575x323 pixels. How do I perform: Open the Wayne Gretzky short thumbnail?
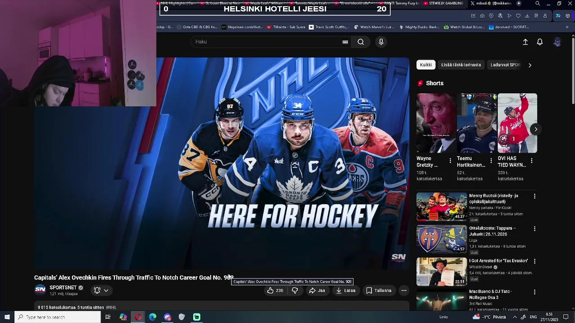point(436,123)
